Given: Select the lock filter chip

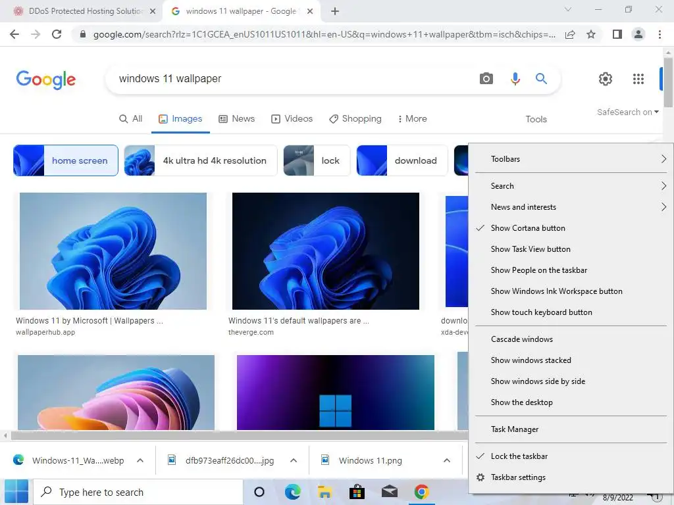Looking at the screenshot, I should coord(317,160).
